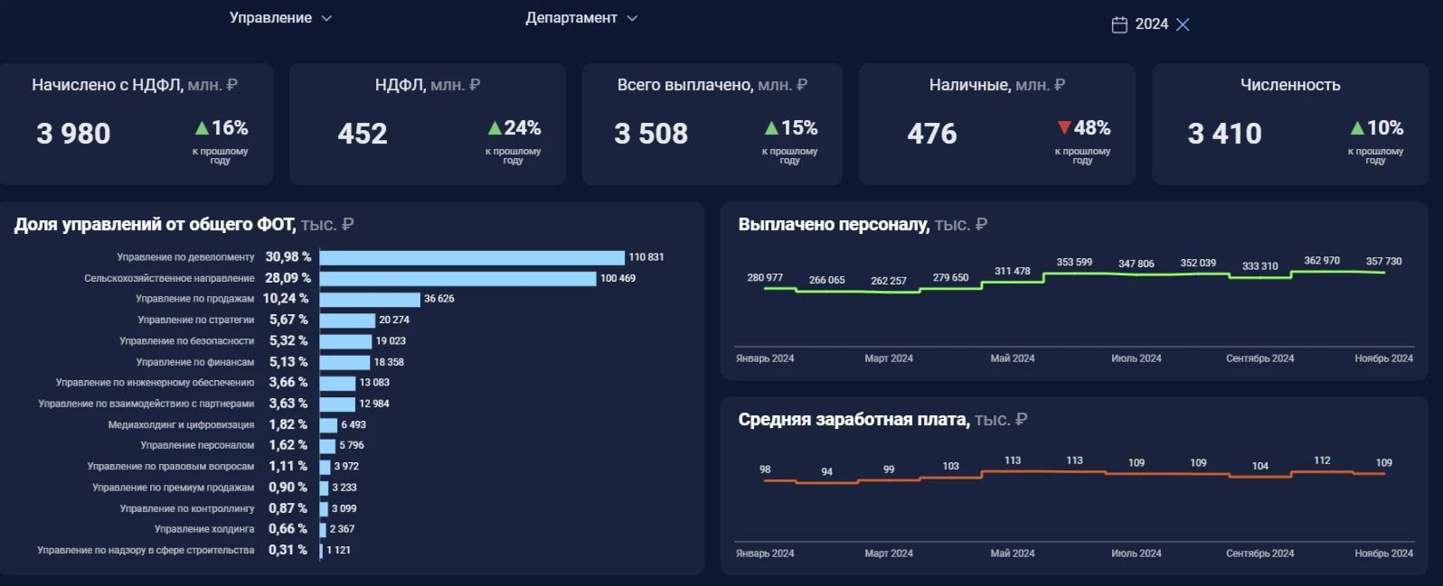Select the Численность value 3 410

click(1224, 134)
